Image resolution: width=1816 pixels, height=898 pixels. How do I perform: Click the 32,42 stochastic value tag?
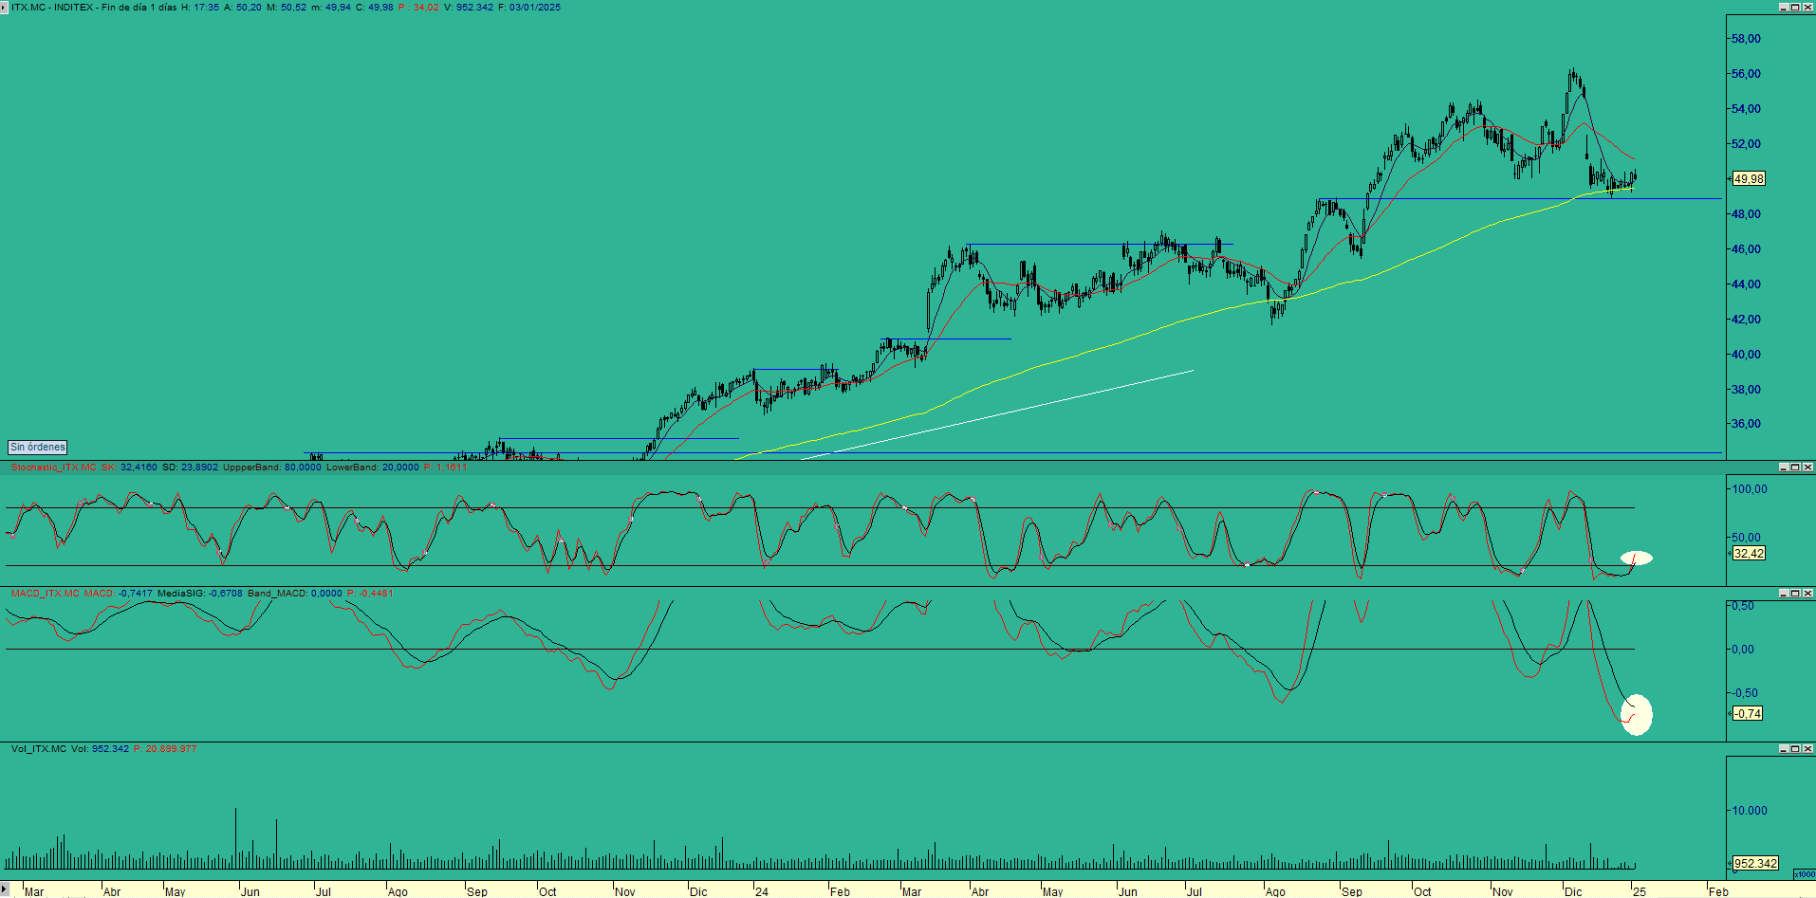[1749, 553]
